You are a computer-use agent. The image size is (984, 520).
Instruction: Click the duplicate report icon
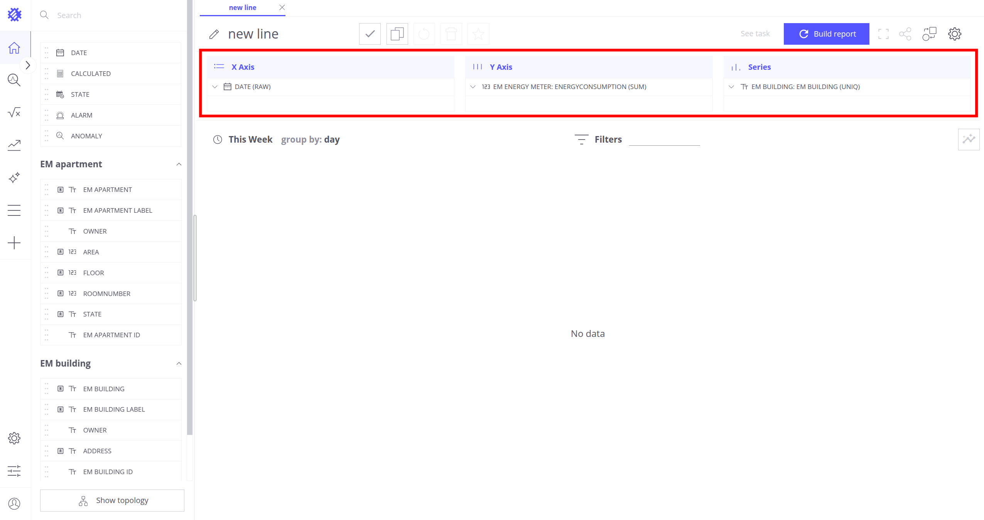point(397,34)
